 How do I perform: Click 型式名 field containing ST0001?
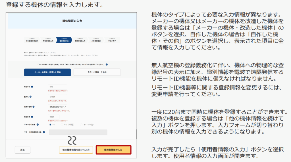point(57,97)
